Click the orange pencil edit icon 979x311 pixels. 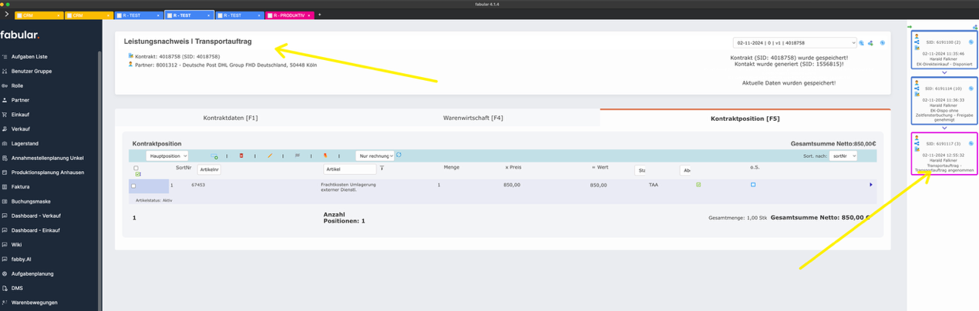click(270, 156)
